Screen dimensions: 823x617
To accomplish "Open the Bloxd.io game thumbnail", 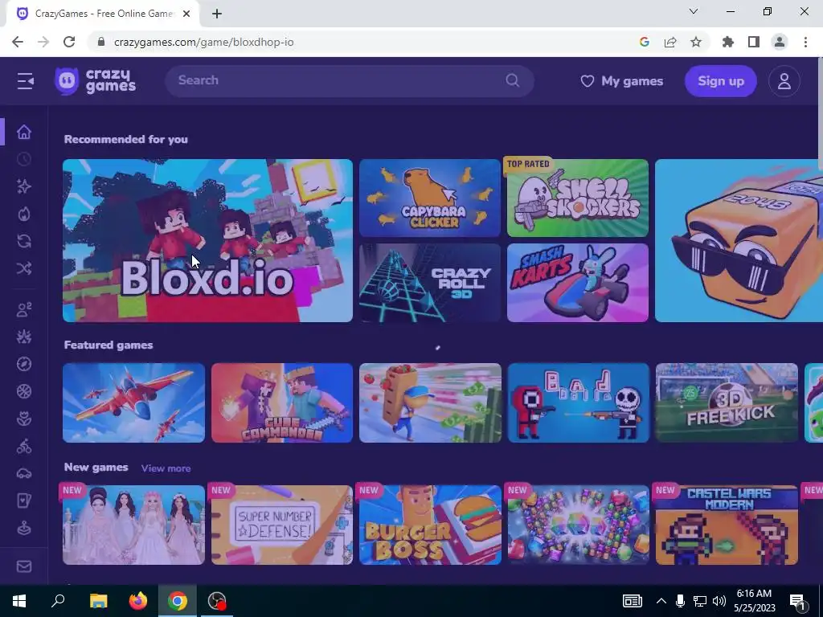I will pos(207,240).
